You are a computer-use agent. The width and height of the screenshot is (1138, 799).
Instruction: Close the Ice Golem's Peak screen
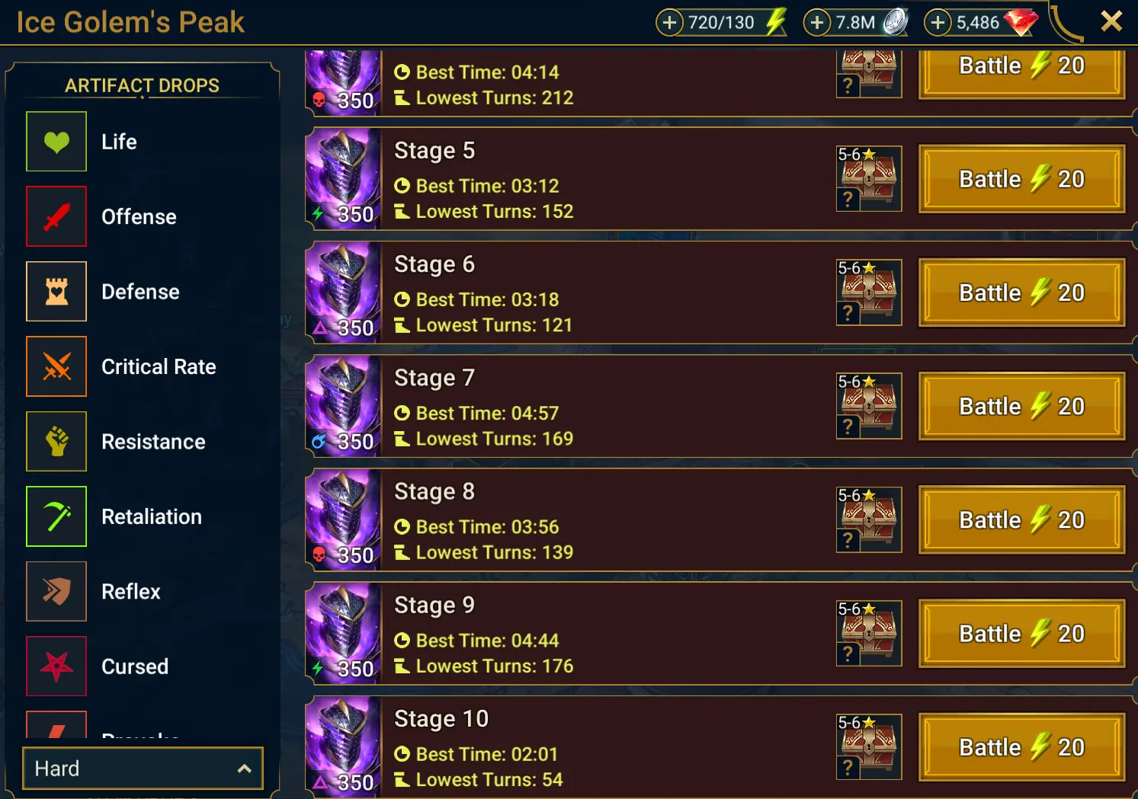click(1111, 21)
